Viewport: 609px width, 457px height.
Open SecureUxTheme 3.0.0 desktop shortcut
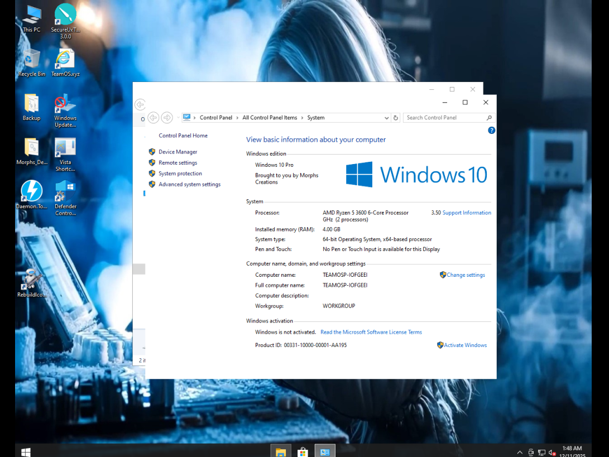pyautogui.click(x=65, y=21)
